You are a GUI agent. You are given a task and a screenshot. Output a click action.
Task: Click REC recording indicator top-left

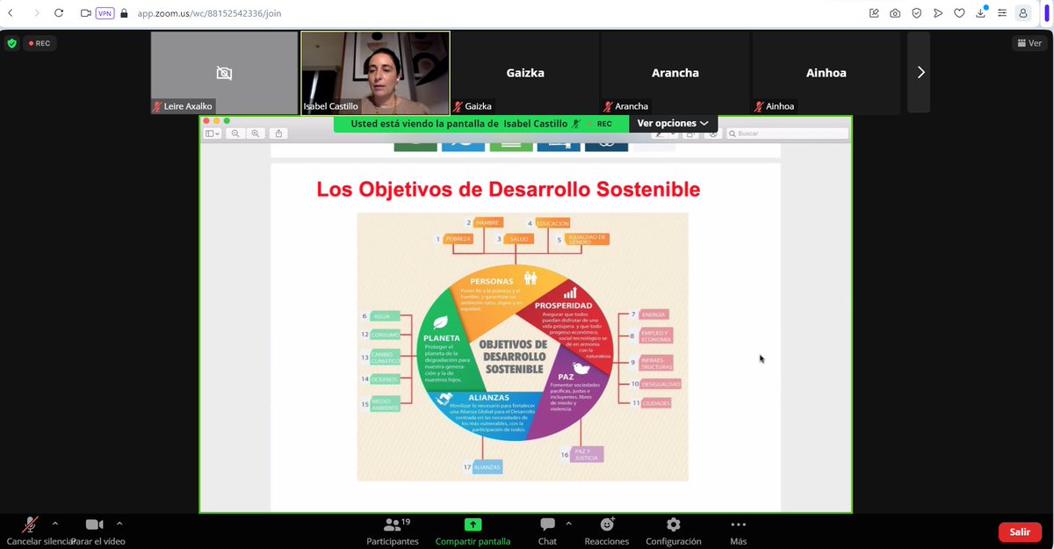pyautogui.click(x=40, y=43)
